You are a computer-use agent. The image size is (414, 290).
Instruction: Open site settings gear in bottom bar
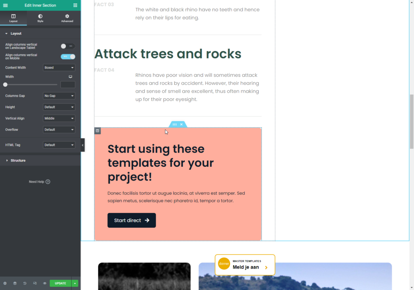(x=5, y=283)
